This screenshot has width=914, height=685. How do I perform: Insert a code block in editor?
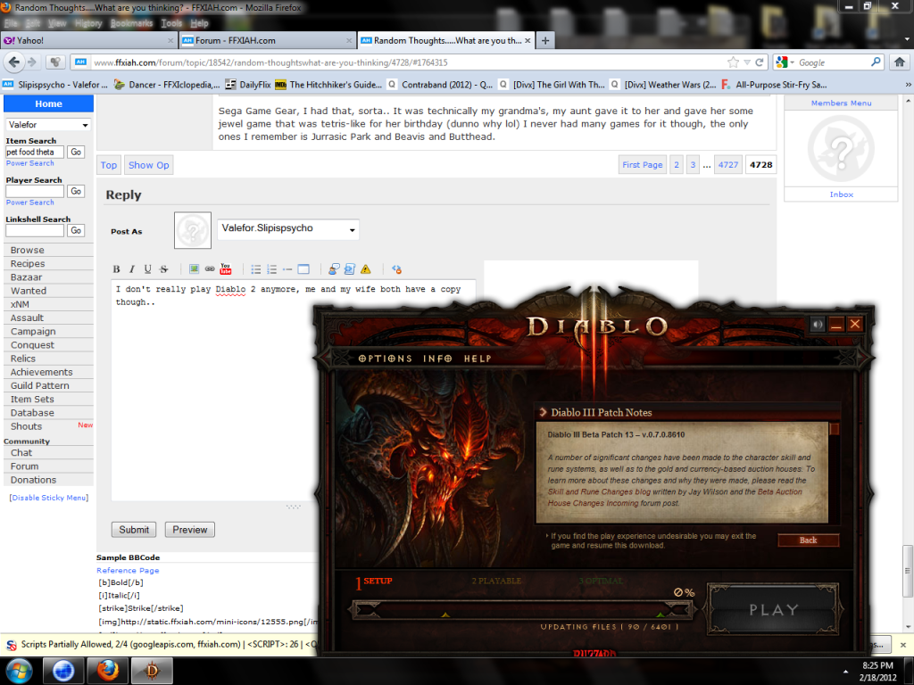click(350, 269)
